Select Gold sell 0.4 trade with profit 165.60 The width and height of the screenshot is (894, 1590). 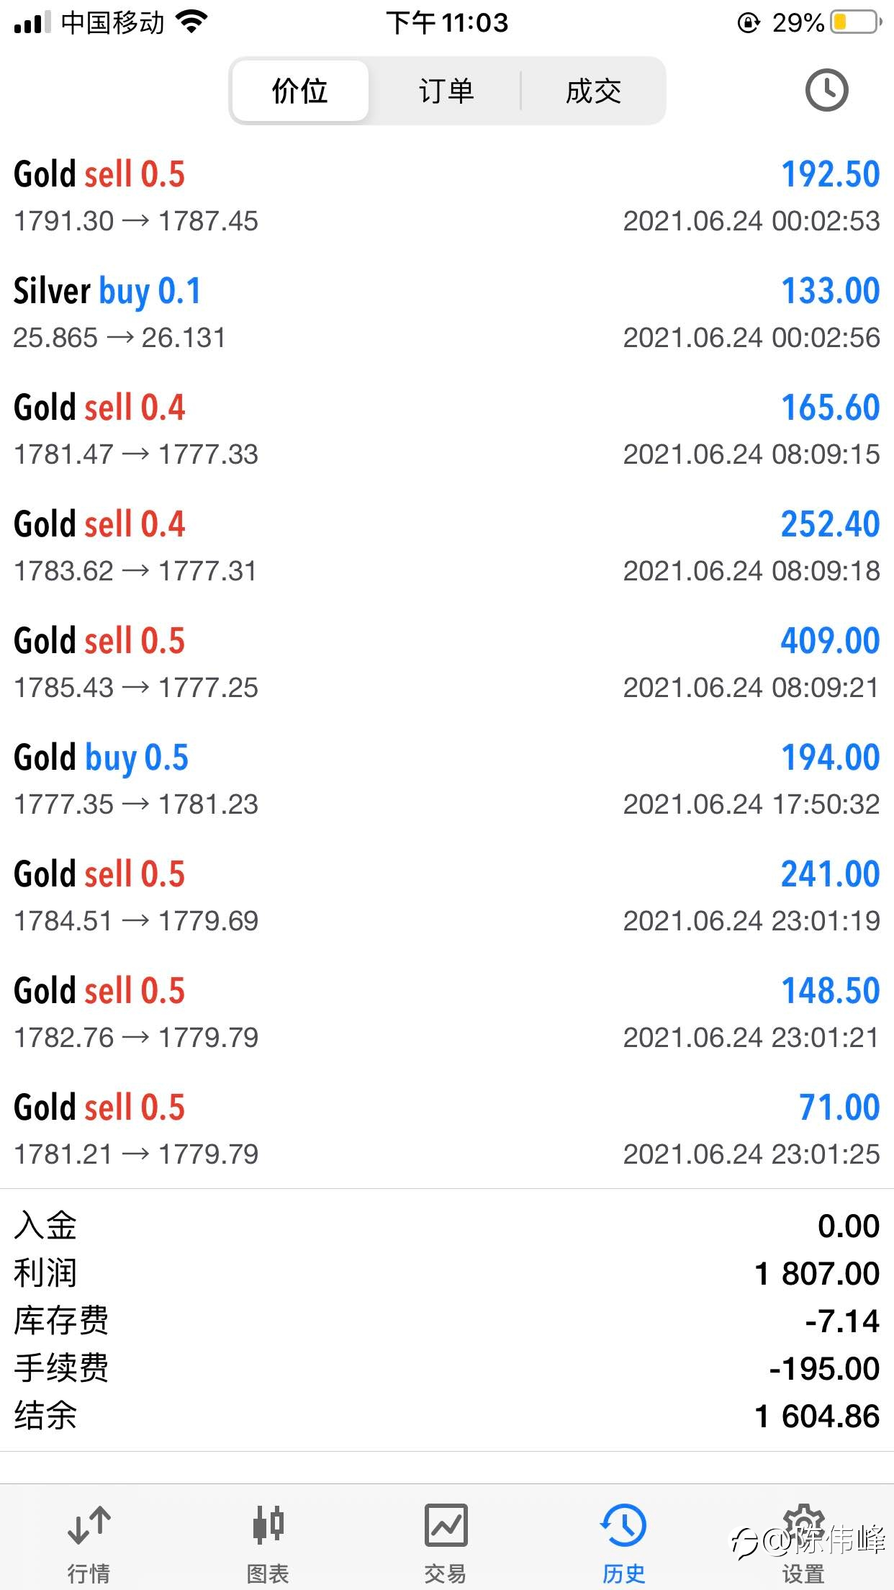(x=447, y=430)
